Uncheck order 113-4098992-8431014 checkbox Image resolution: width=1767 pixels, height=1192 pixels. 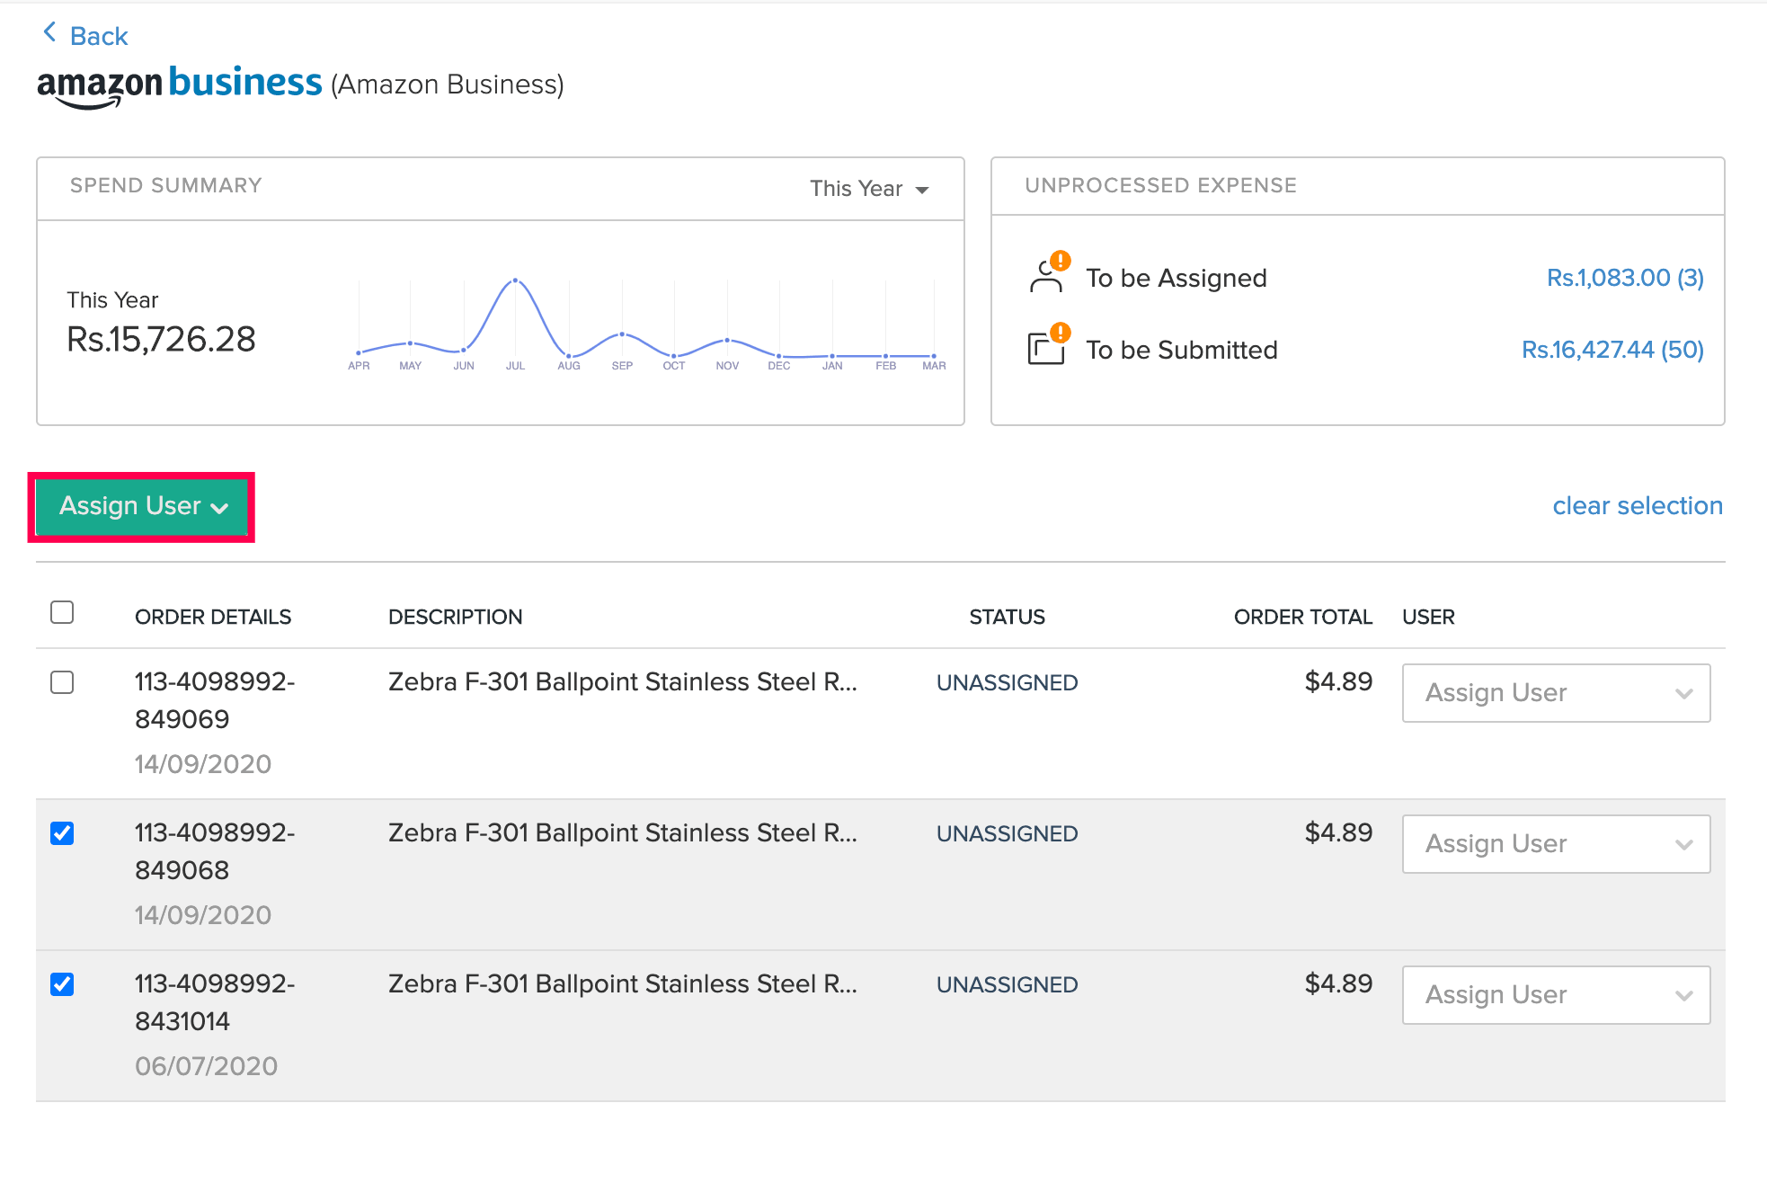pyautogui.click(x=62, y=984)
